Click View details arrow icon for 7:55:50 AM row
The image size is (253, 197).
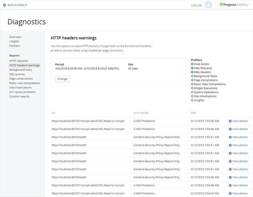(x=230, y=177)
